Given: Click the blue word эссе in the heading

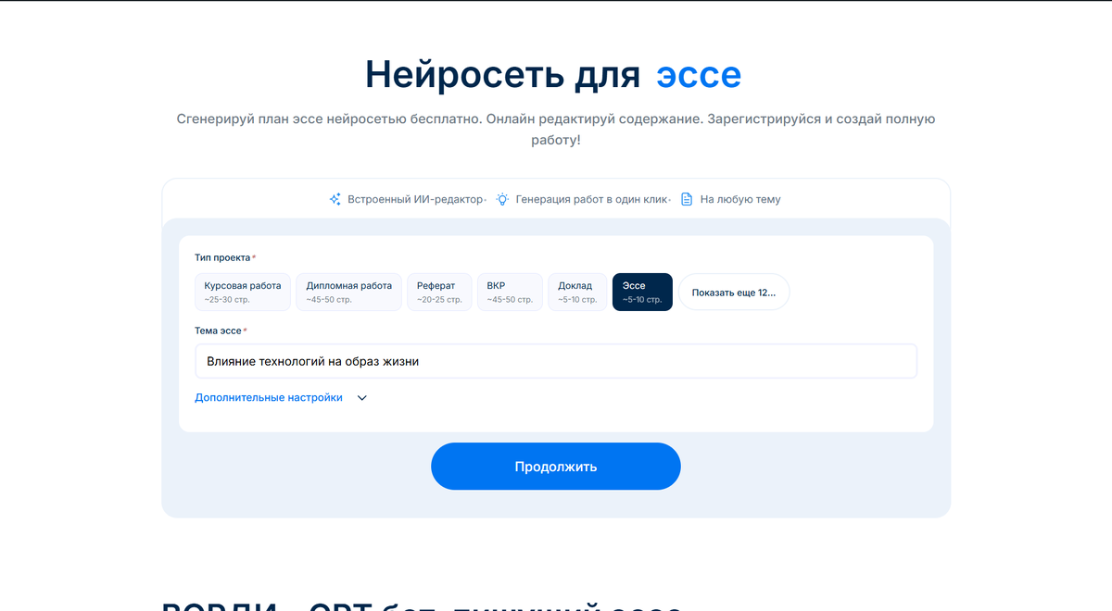Looking at the screenshot, I should click(700, 75).
